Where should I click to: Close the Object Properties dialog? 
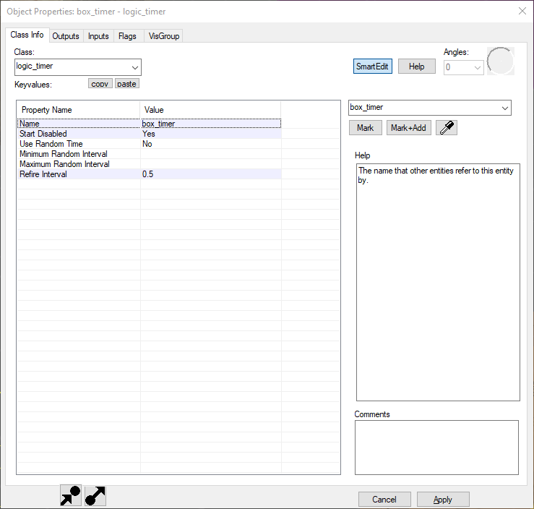click(x=522, y=12)
